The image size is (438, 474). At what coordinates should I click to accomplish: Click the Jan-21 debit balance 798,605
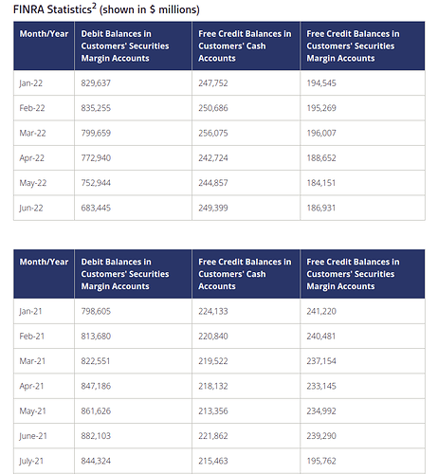click(x=96, y=311)
